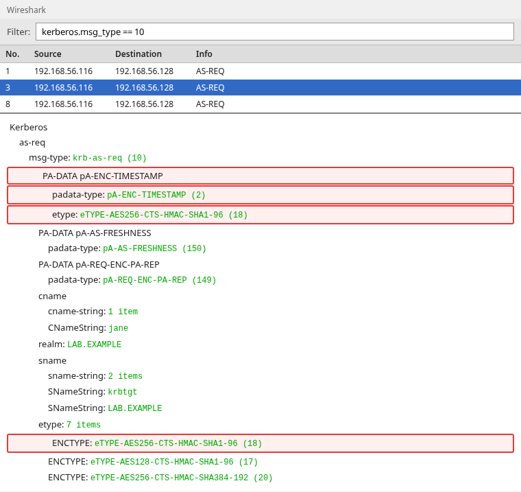521x492 pixels.
Task: Select the cname tree node
Action: click(52, 296)
